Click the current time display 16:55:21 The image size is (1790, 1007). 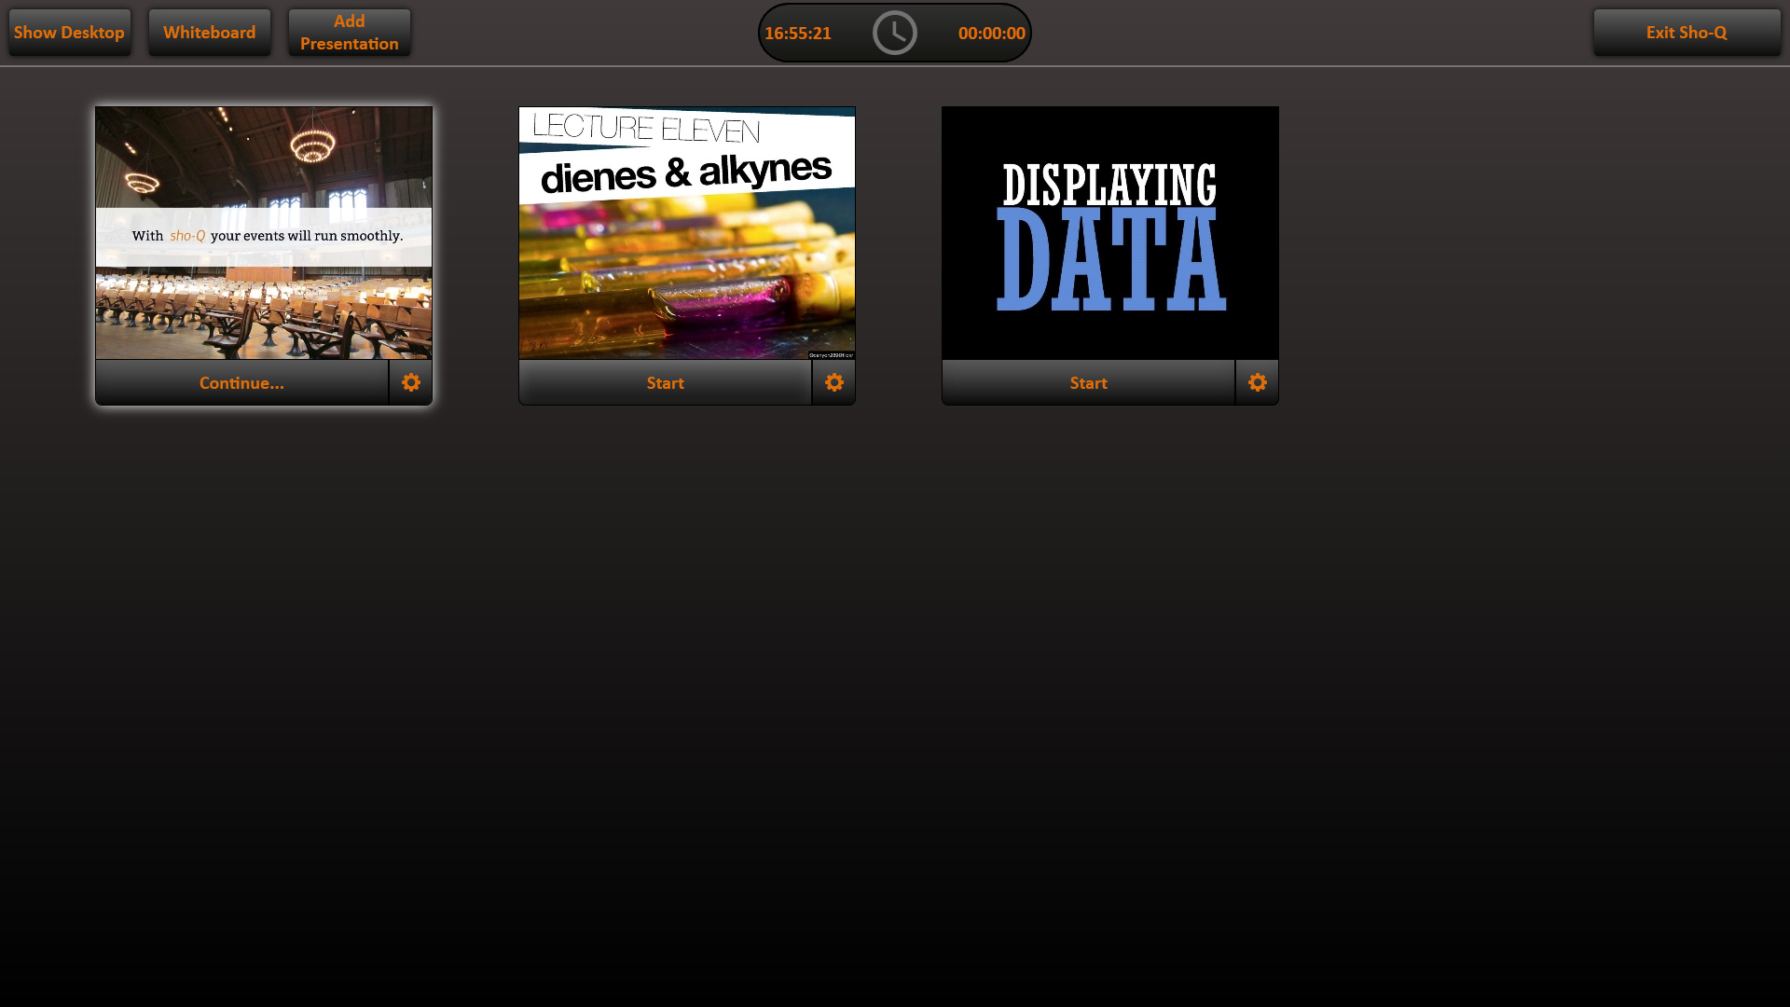pyautogui.click(x=798, y=32)
